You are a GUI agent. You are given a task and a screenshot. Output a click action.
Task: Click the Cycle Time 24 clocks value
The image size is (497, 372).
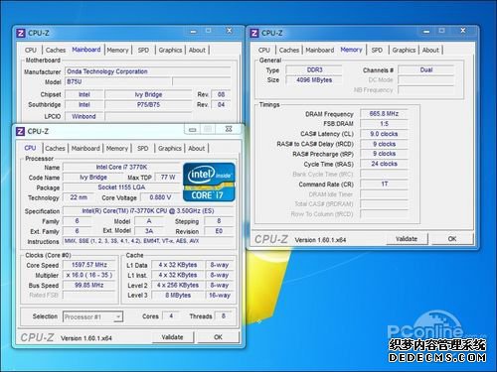(x=384, y=164)
